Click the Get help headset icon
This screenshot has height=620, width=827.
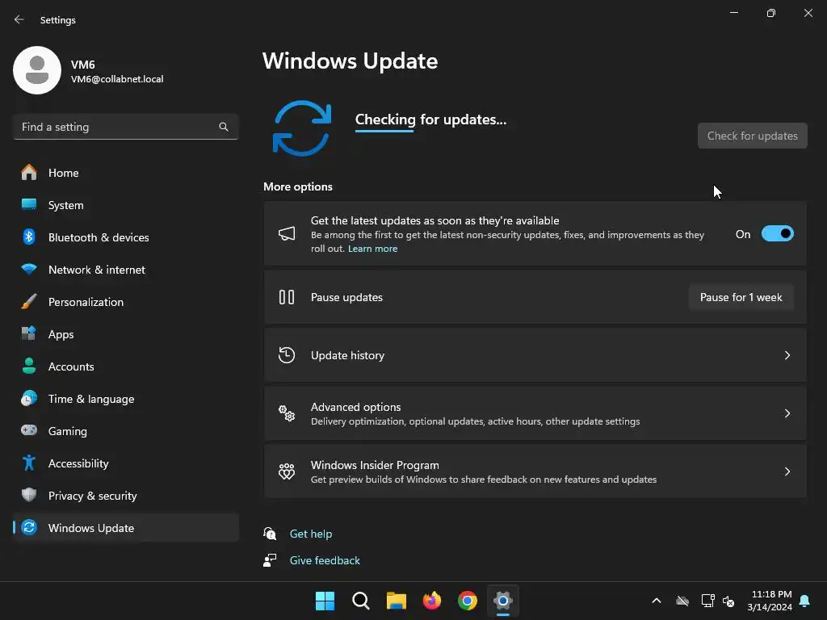pyautogui.click(x=270, y=534)
